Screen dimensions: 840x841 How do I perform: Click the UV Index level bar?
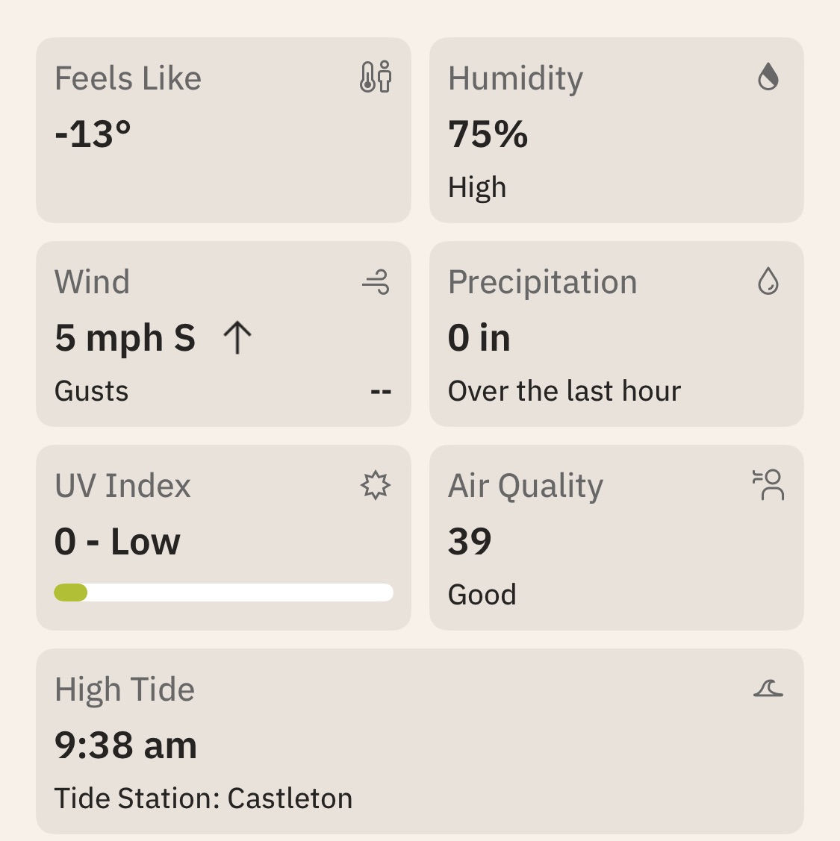coord(223,593)
